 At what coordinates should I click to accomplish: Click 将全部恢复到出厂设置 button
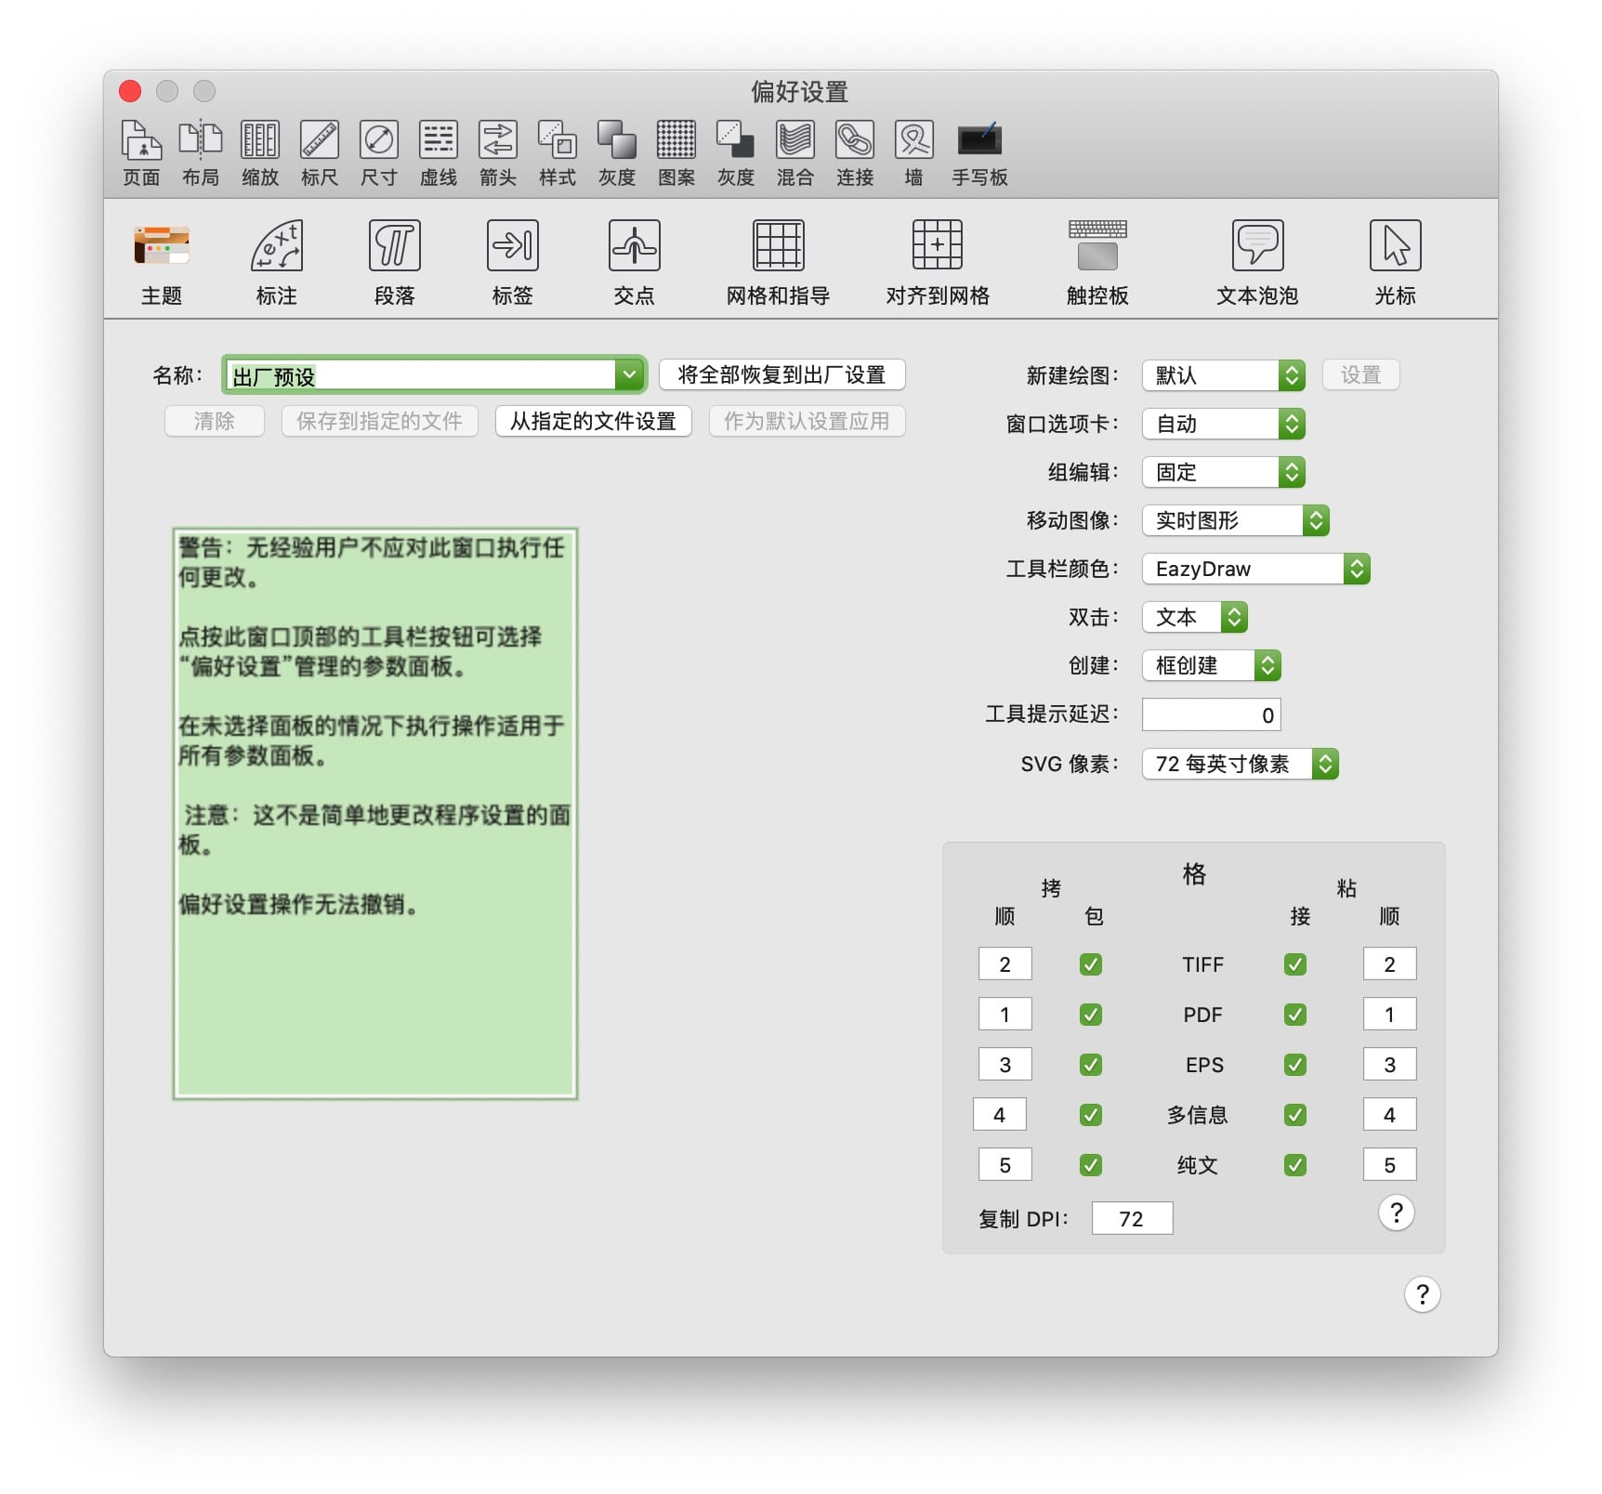click(x=781, y=375)
